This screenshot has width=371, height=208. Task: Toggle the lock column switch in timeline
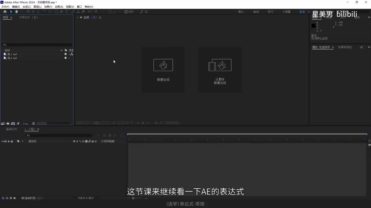click(12, 141)
